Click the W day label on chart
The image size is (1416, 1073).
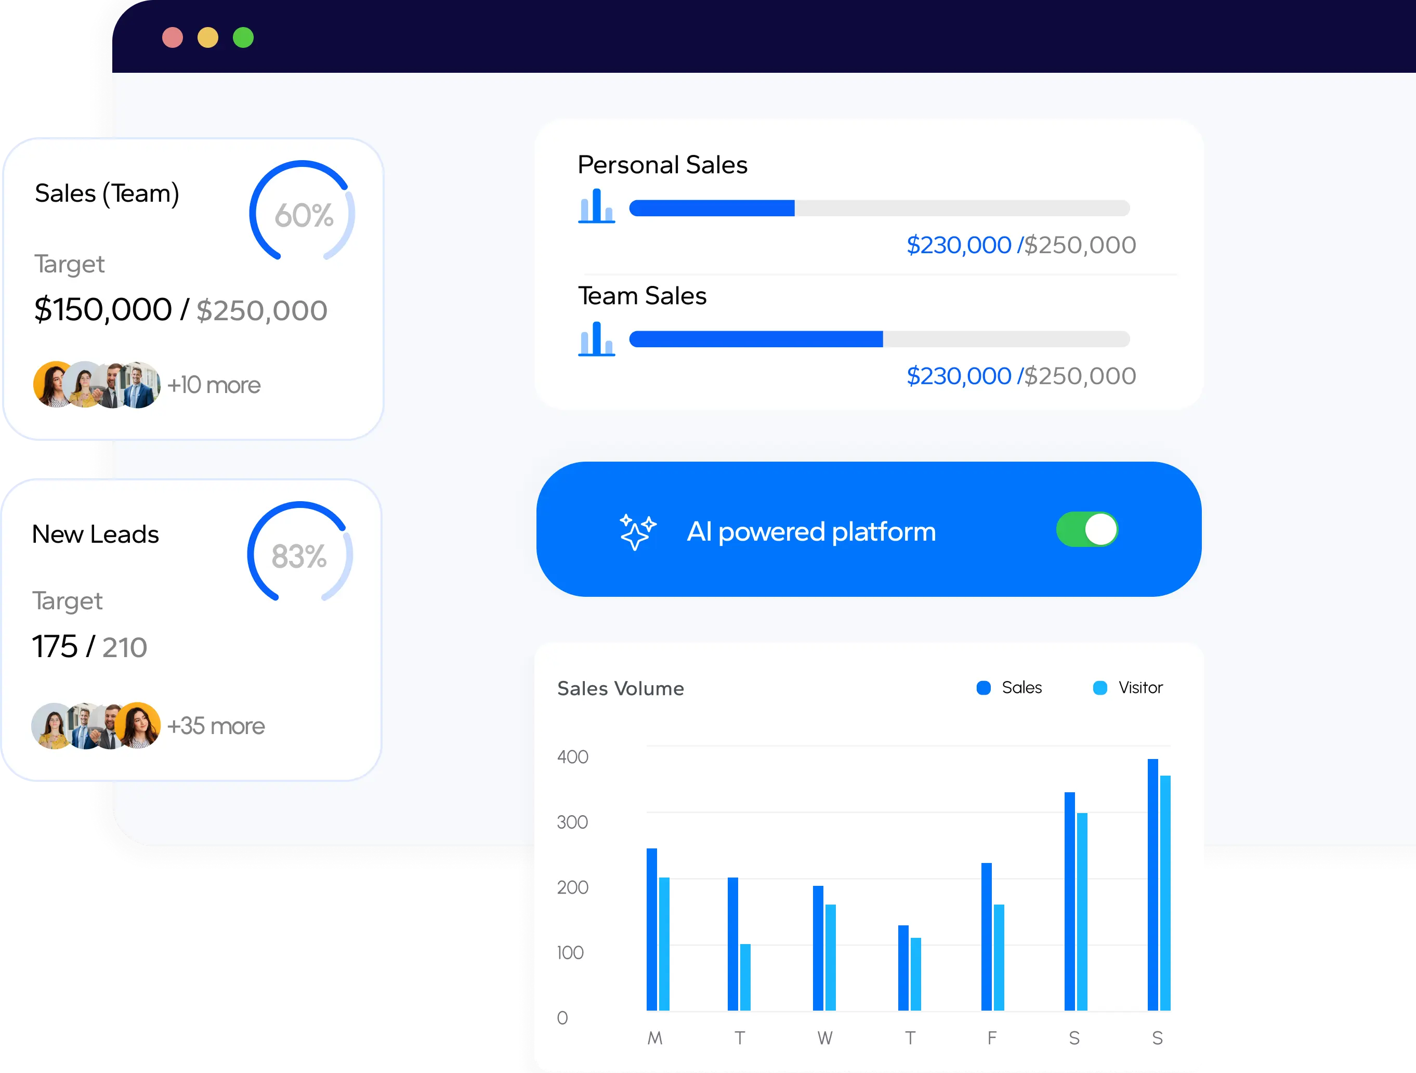point(824,1038)
